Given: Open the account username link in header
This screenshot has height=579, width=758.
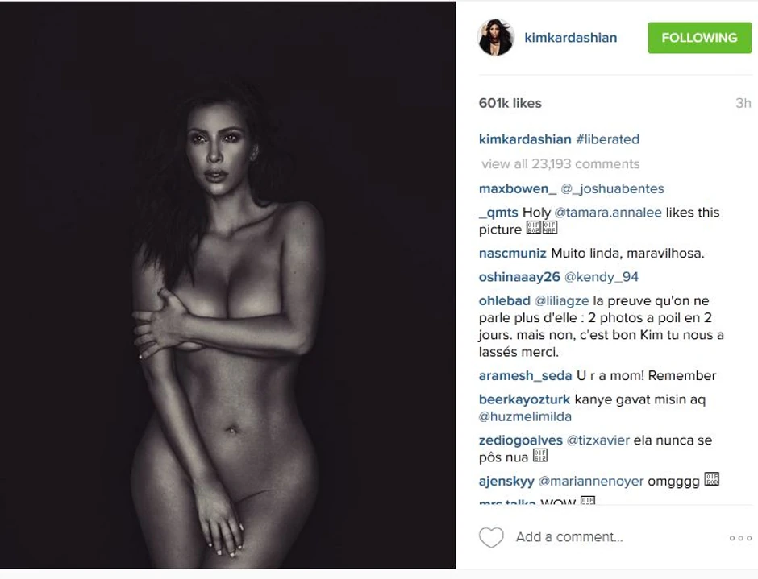Looking at the screenshot, I should coord(570,38).
